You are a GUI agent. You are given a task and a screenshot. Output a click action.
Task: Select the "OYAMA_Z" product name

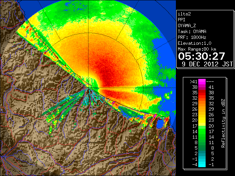pos(187,26)
